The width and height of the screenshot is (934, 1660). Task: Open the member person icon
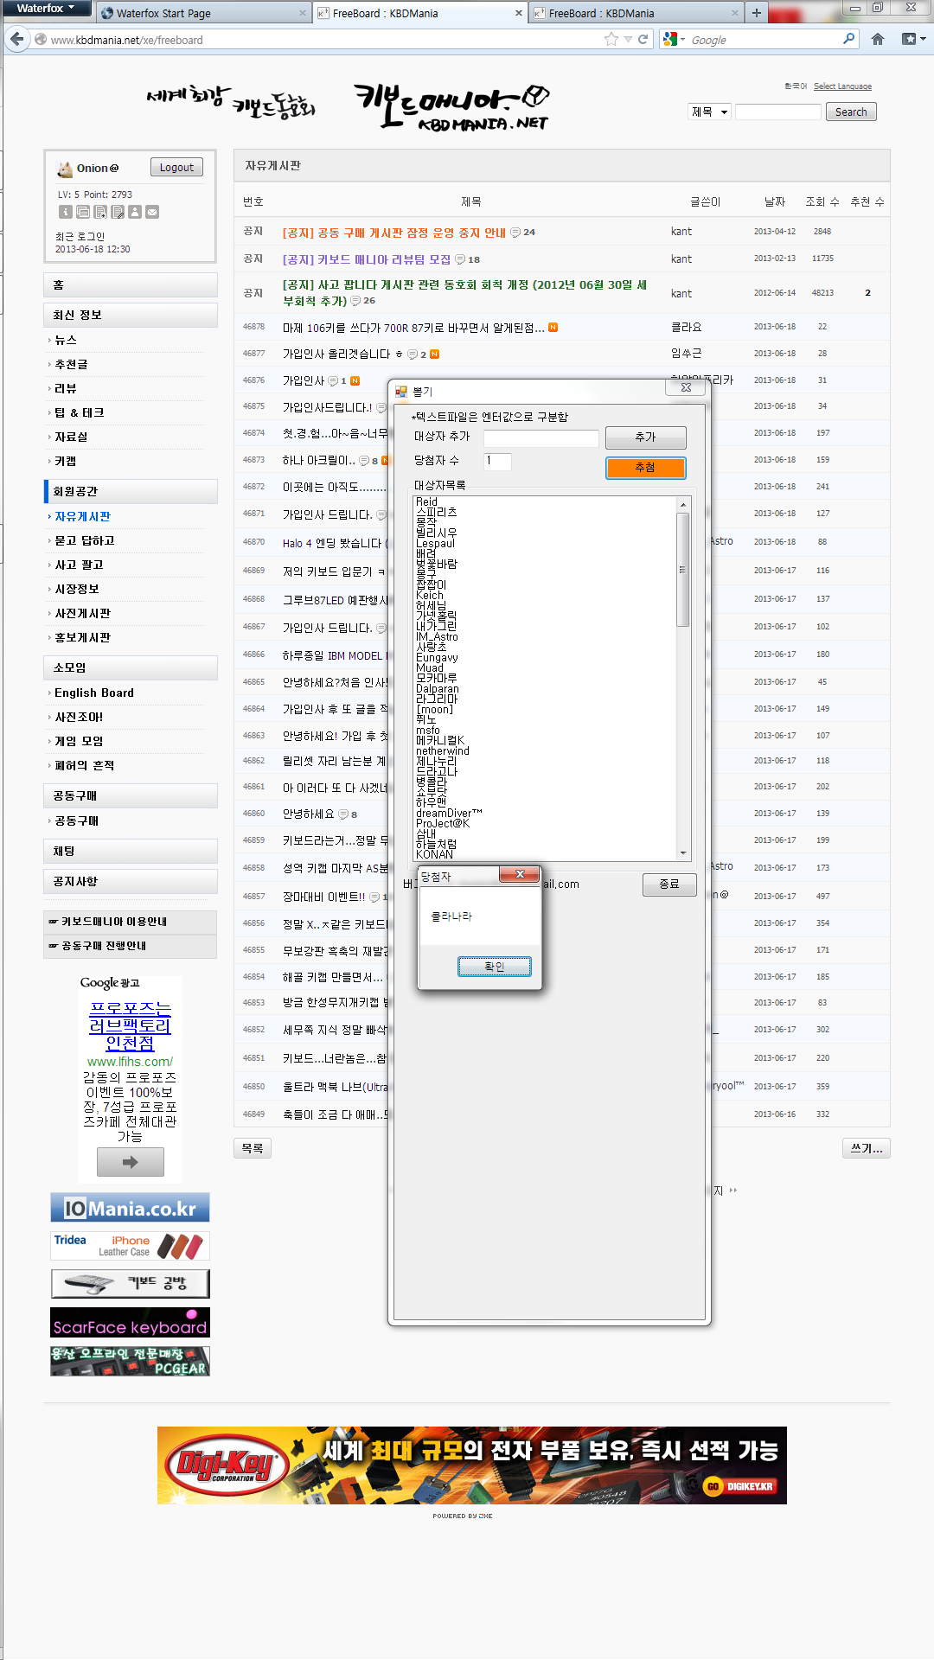click(x=135, y=212)
